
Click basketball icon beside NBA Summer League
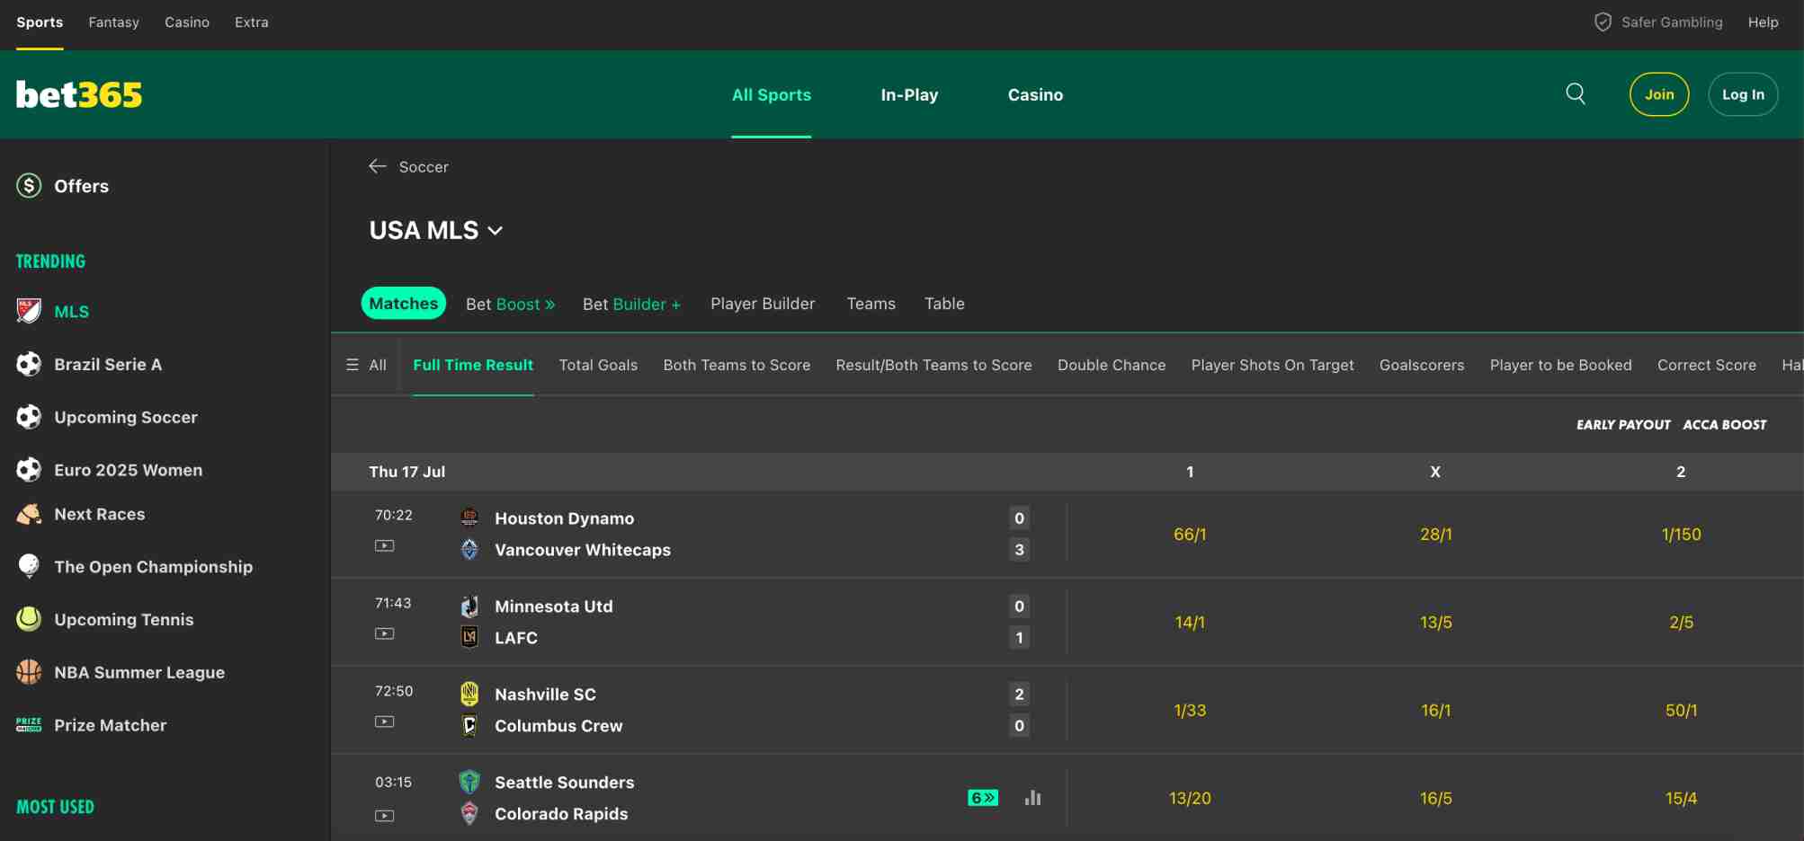click(29, 672)
